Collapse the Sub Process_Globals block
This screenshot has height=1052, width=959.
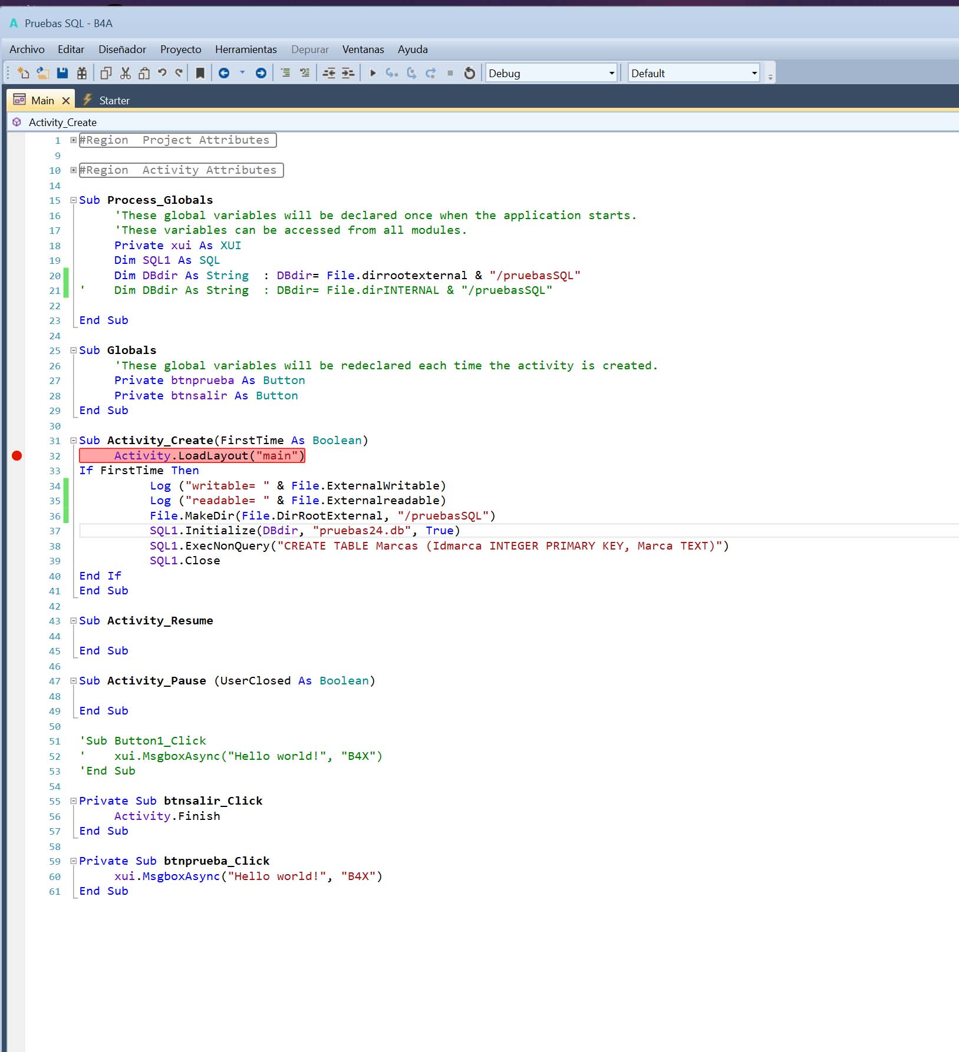tap(74, 200)
